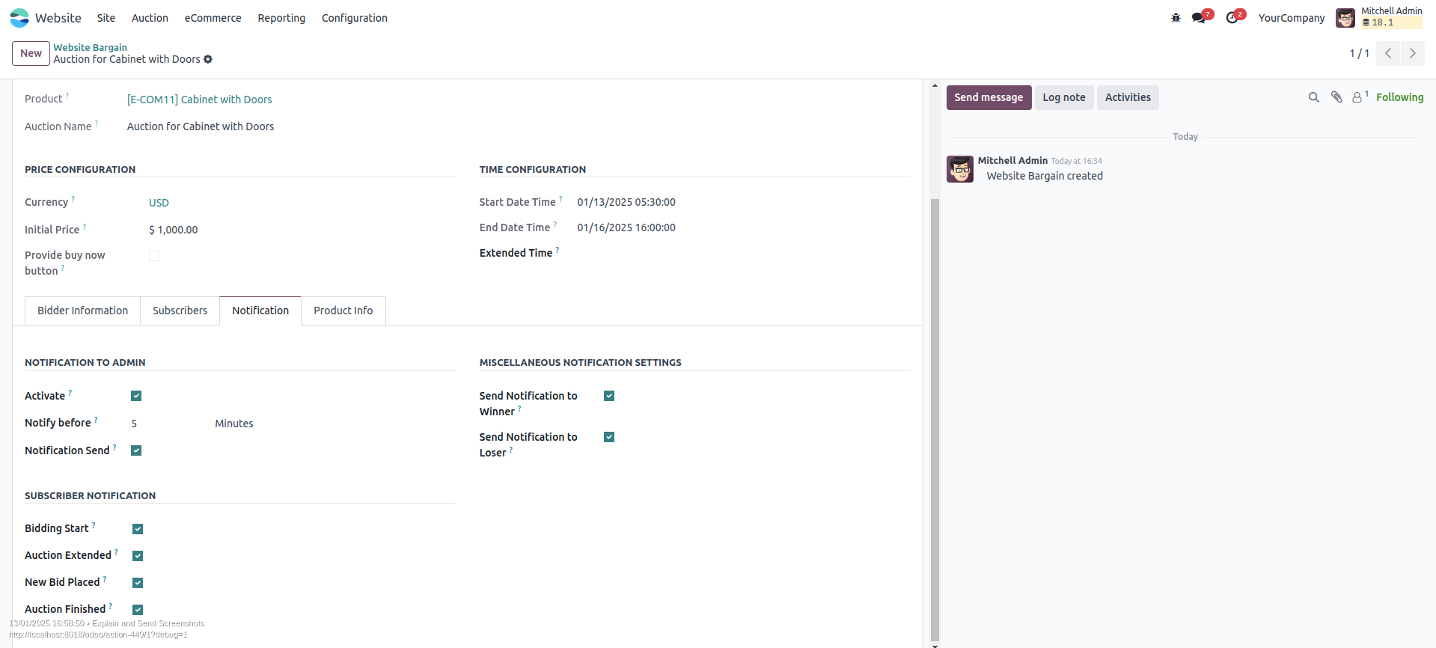Go to the next record arrow

pyautogui.click(x=1412, y=53)
